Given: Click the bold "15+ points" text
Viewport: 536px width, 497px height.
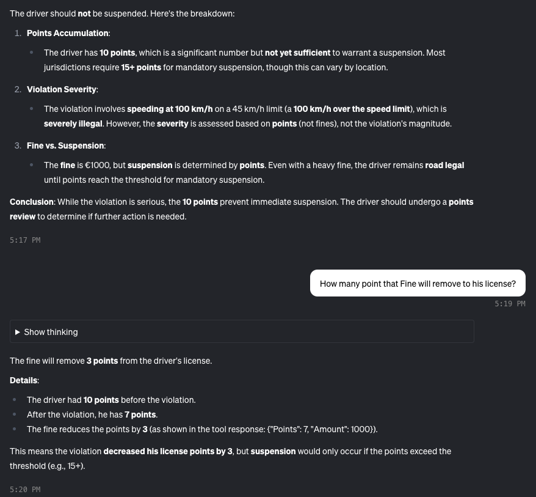Looking at the screenshot, I should click(x=141, y=67).
